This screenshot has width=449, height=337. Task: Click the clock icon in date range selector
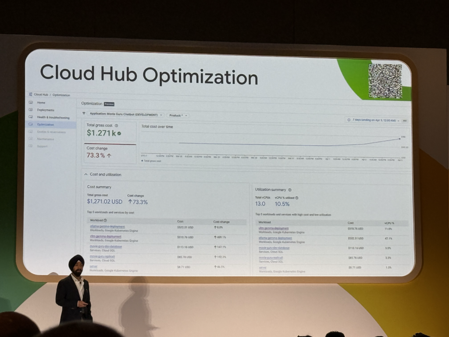coord(349,120)
